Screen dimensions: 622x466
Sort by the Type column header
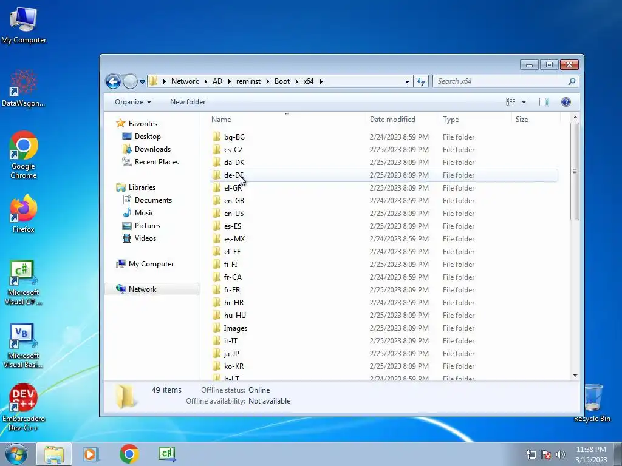(475, 120)
